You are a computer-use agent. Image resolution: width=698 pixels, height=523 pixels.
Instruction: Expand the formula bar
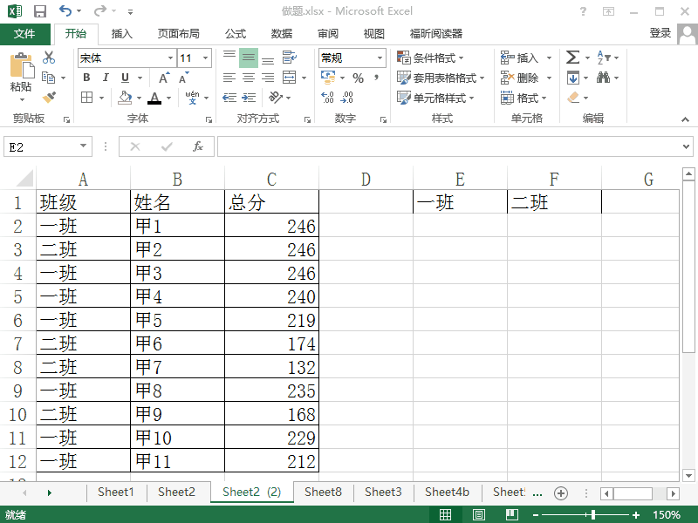686,146
